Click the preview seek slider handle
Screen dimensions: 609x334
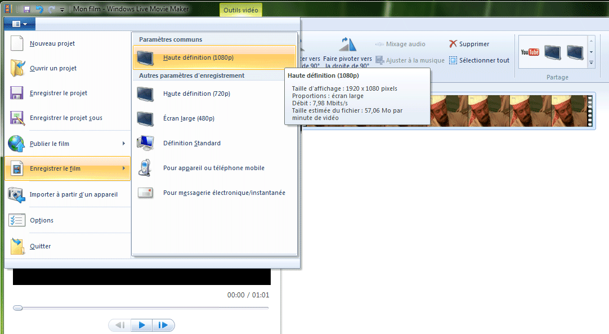(17, 308)
